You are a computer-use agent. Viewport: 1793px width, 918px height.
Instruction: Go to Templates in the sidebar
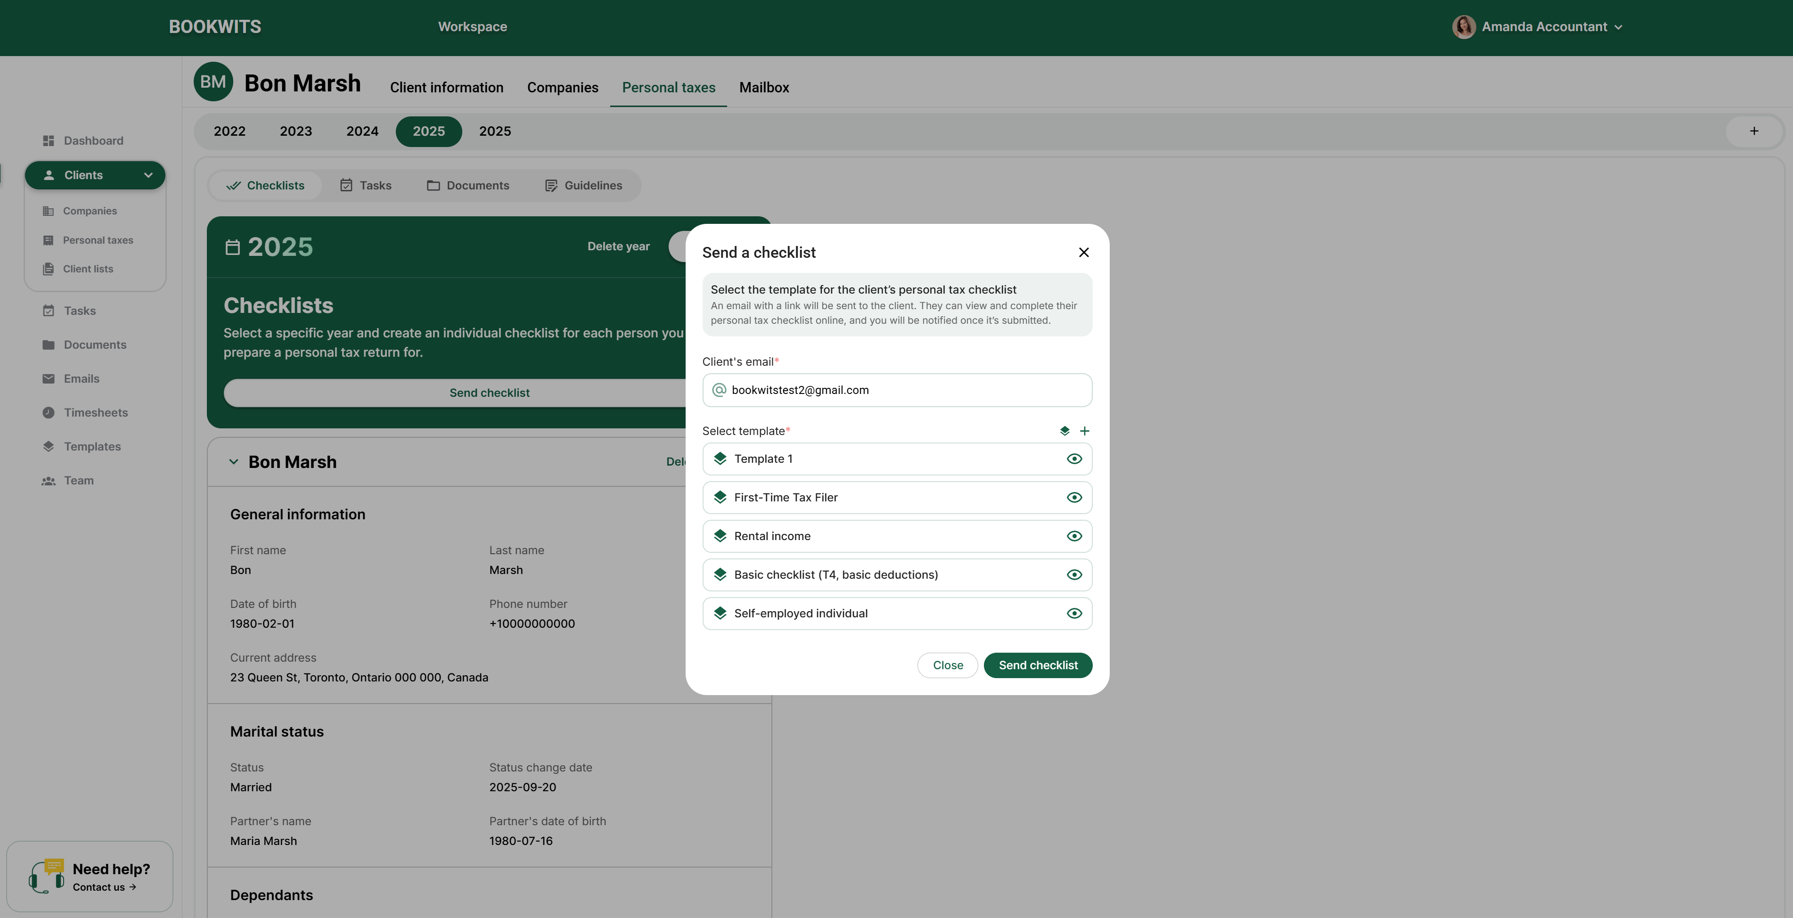[x=92, y=447]
